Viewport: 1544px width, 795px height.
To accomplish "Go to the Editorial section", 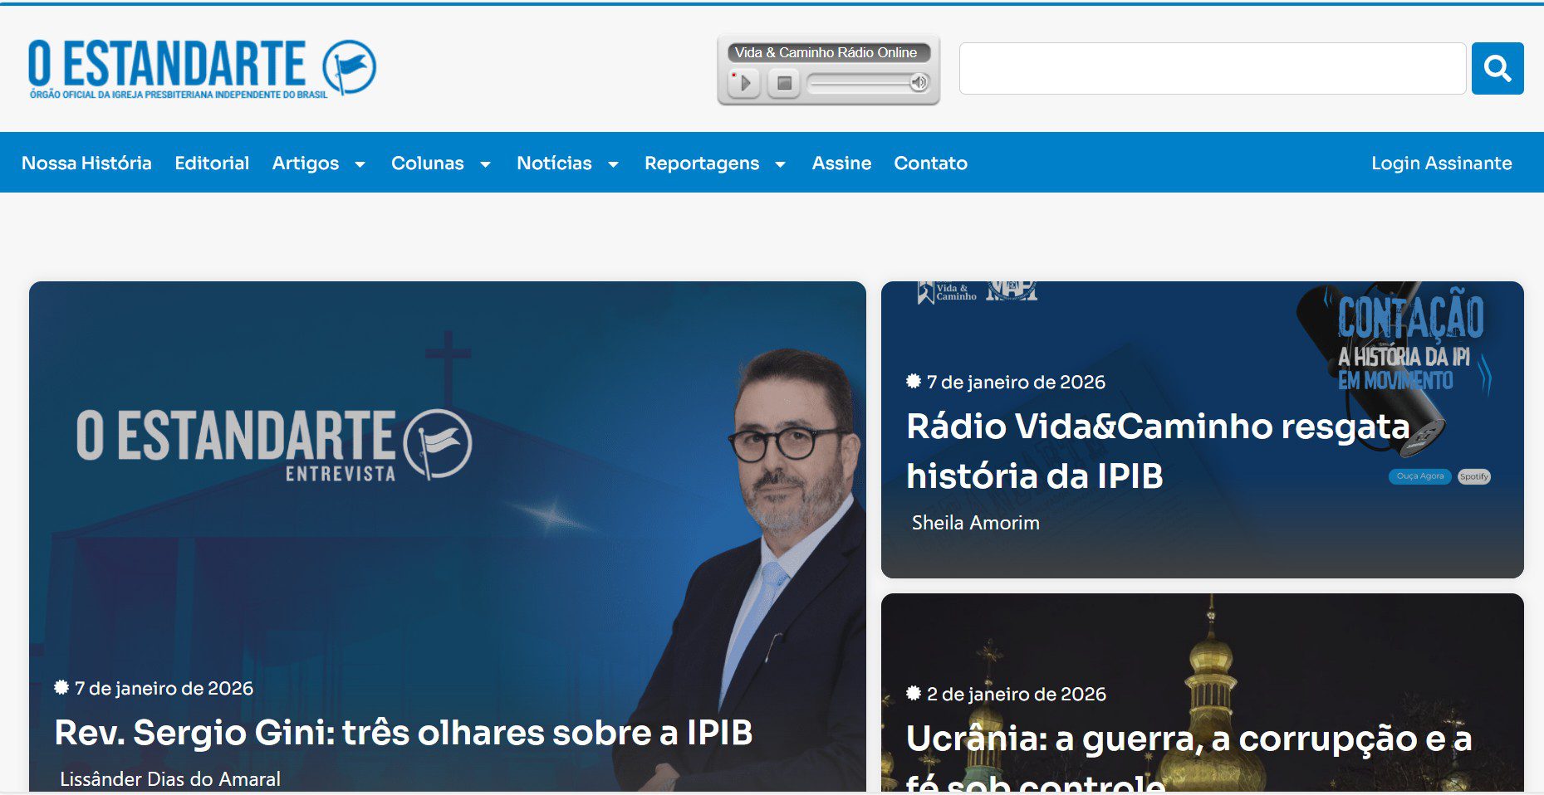I will [x=212, y=163].
